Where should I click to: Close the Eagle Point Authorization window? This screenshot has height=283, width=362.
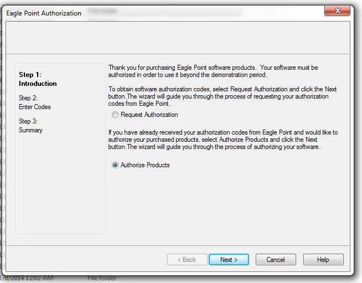(x=337, y=11)
